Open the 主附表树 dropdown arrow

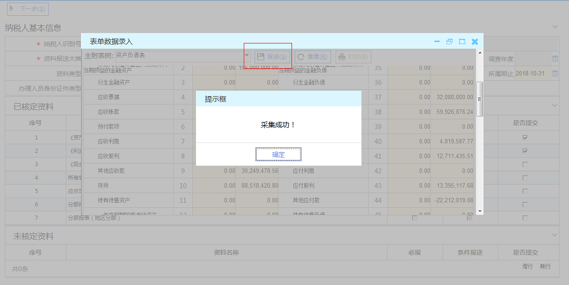tap(247, 56)
